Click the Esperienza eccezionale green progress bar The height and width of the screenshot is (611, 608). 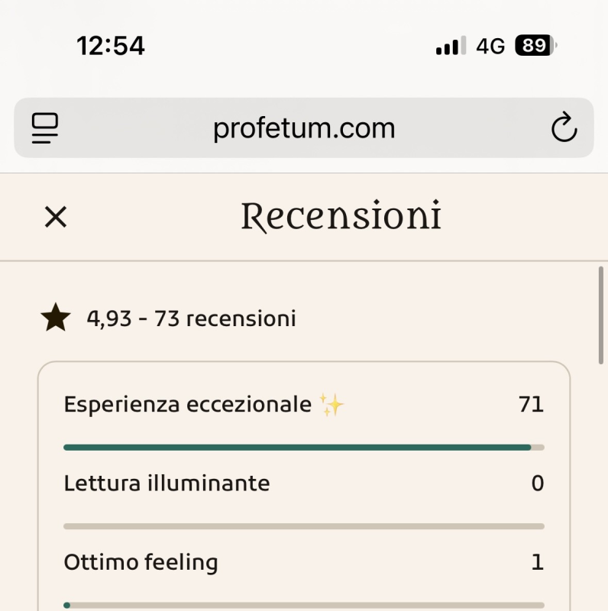pyautogui.click(x=298, y=448)
